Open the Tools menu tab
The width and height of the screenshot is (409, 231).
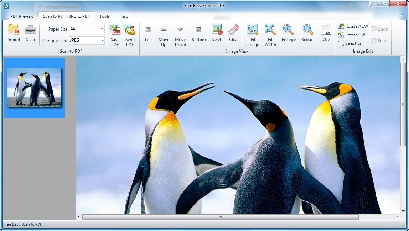pos(104,16)
